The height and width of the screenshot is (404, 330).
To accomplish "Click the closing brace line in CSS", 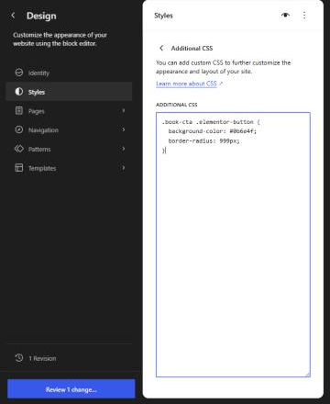I will [164, 151].
